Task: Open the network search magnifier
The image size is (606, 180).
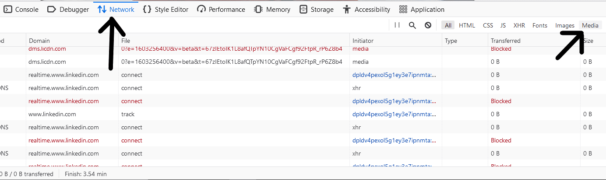Action: pos(412,25)
